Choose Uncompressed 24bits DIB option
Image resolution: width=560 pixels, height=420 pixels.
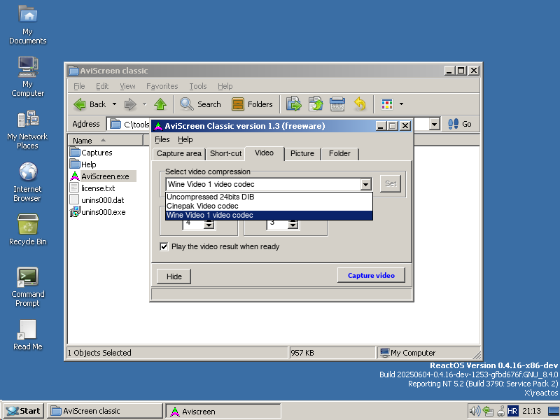click(269, 197)
